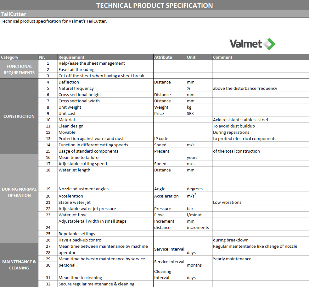Select the TECHNICAL PRODUCT SPECIFICATION title
Image resolution: width=309 pixels, height=287 pixels.
tap(154, 5)
